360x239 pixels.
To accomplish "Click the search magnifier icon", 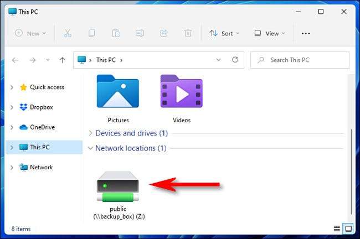I will (261, 60).
